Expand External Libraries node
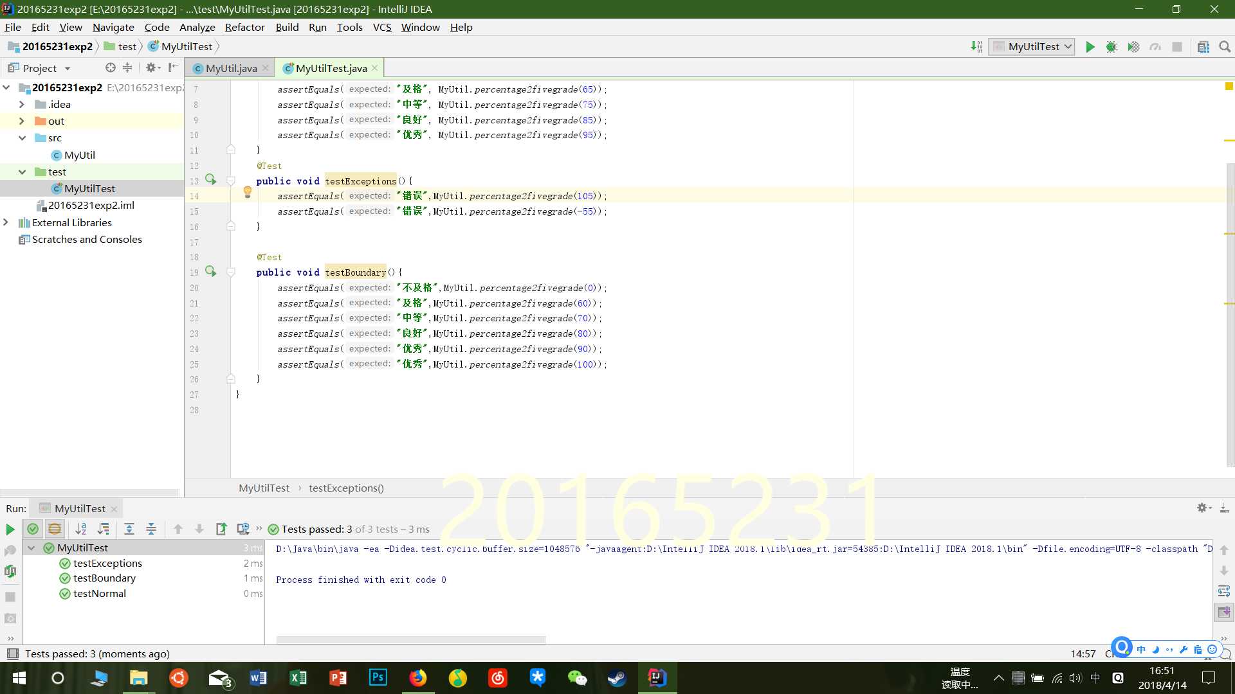The height and width of the screenshot is (694, 1235). 6,222
